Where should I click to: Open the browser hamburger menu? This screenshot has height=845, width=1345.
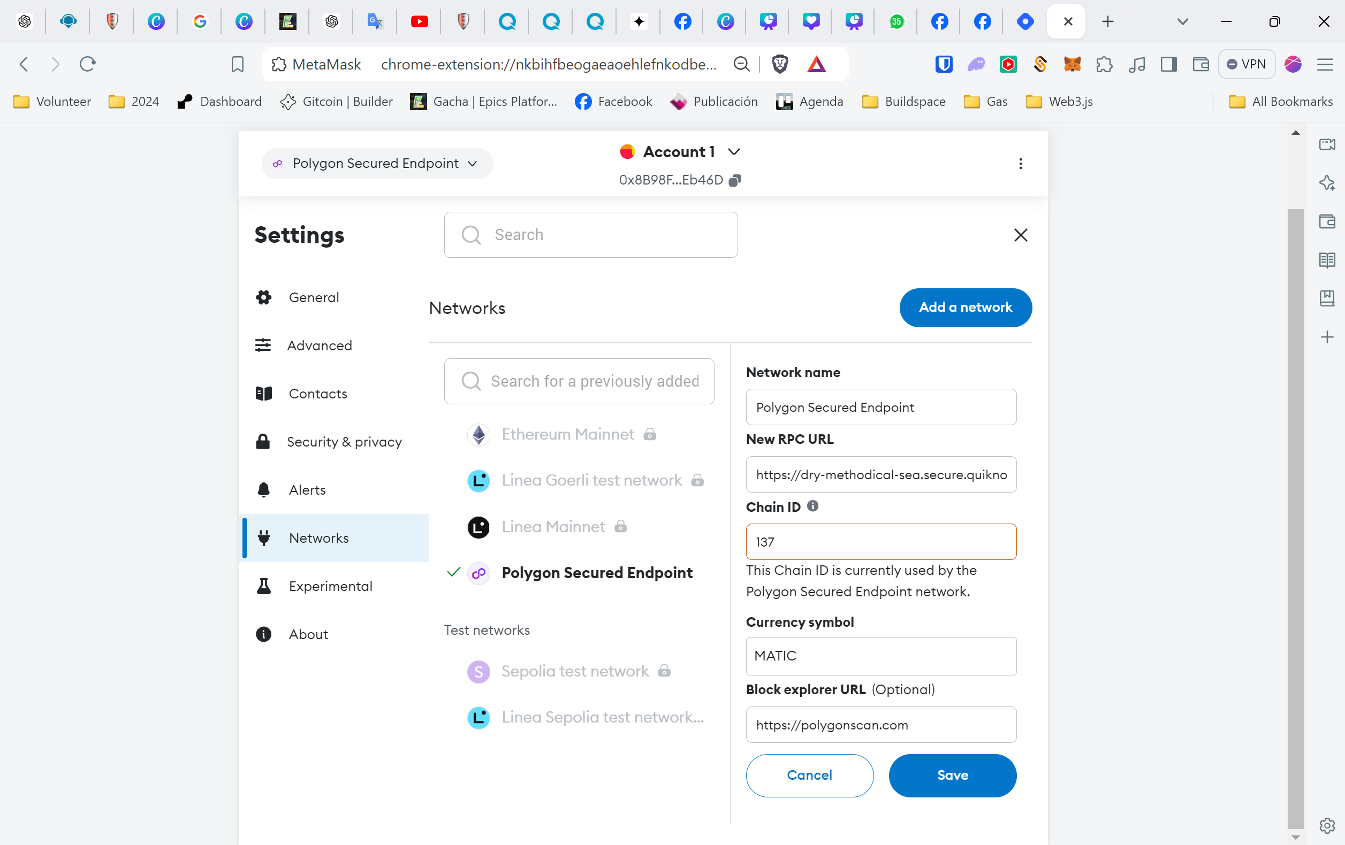click(1324, 64)
